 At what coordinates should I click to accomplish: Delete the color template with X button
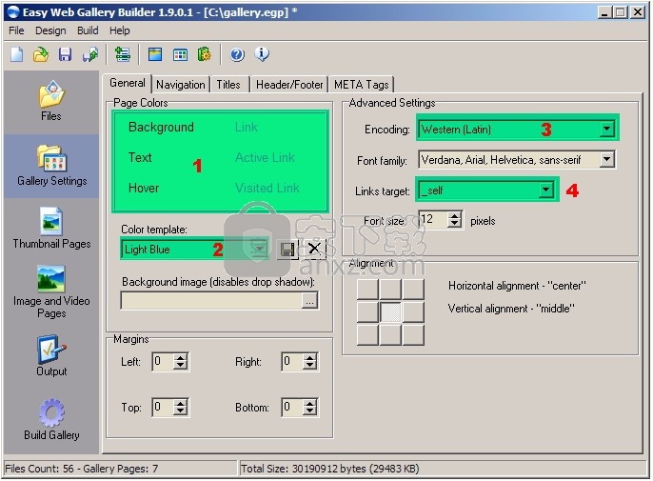click(x=314, y=249)
